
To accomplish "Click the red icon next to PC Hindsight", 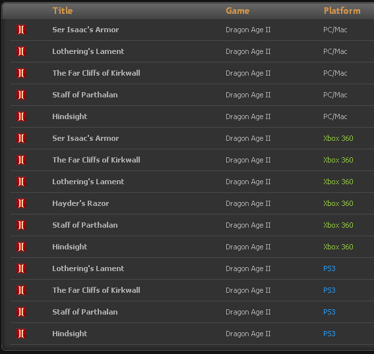I will click(x=21, y=116).
